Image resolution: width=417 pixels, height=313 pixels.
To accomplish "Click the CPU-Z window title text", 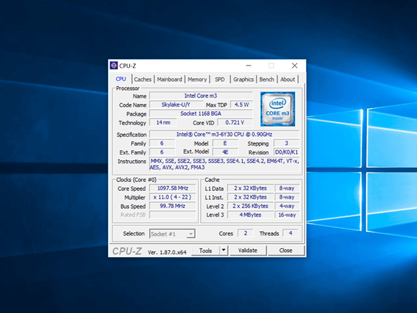I will click(127, 66).
